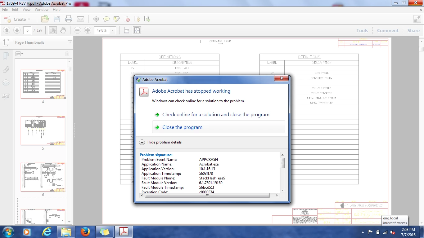Open the File menu
The height and width of the screenshot is (238, 424).
point(5,10)
